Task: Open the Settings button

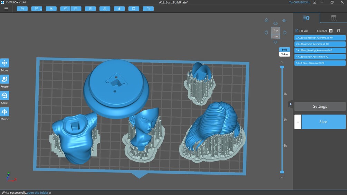Action: (x=320, y=106)
